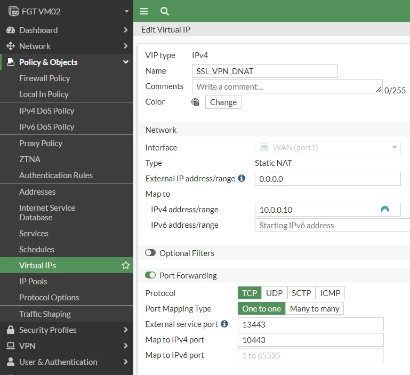
Task: Choose Many to many port mapping
Action: point(315,308)
